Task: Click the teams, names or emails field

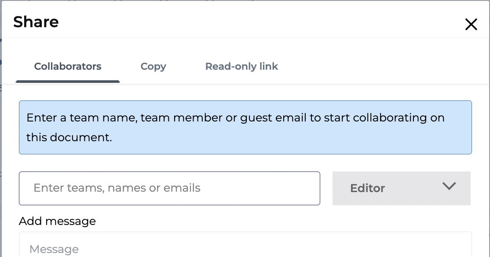Action: tap(169, 188)
